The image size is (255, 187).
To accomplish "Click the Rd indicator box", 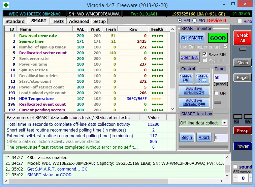I will pyautogui.click(x=237, y=116).
